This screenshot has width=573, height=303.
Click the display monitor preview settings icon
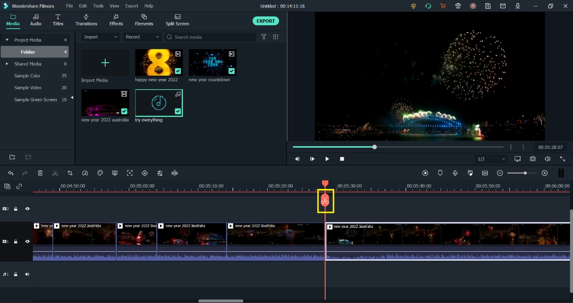[x=518, y=159]
